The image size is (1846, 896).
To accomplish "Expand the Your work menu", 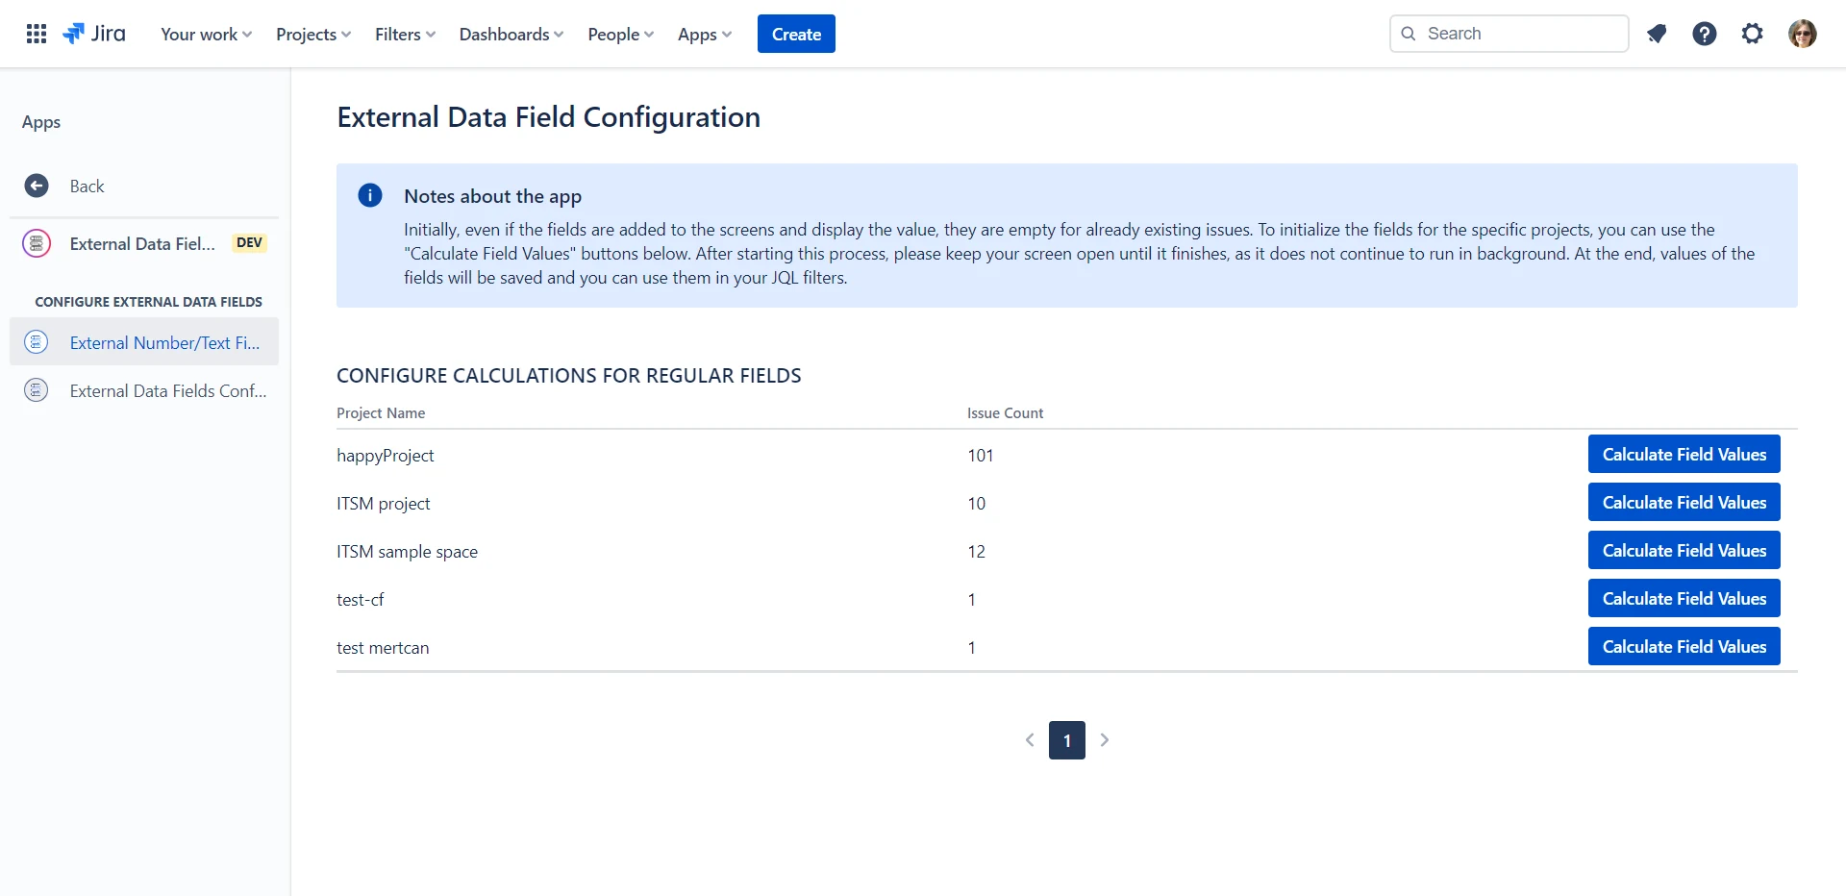I will click(x=206, y=34).
